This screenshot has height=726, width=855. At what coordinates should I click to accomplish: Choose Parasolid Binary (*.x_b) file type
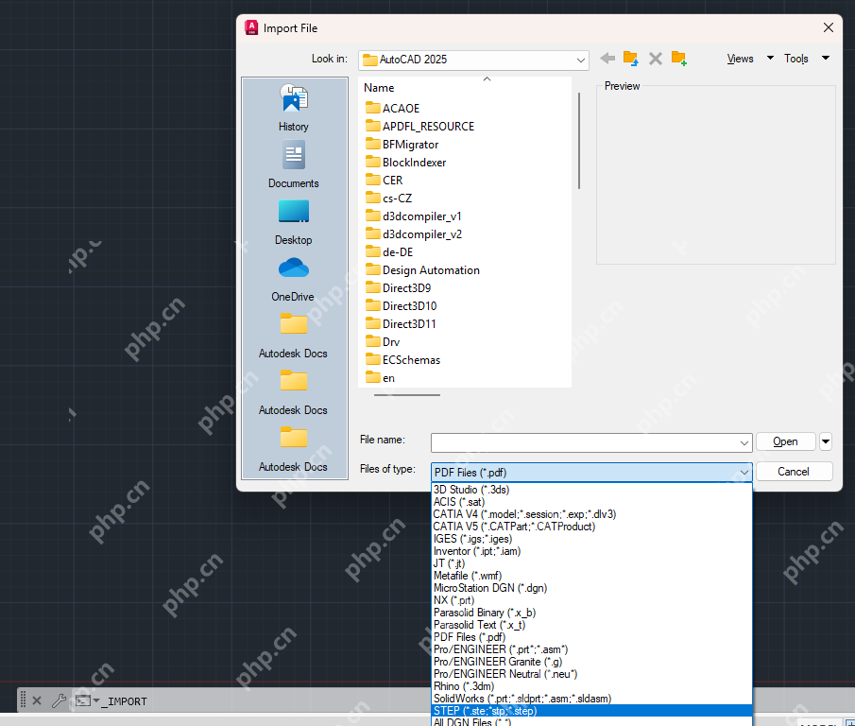click(591, 613)
